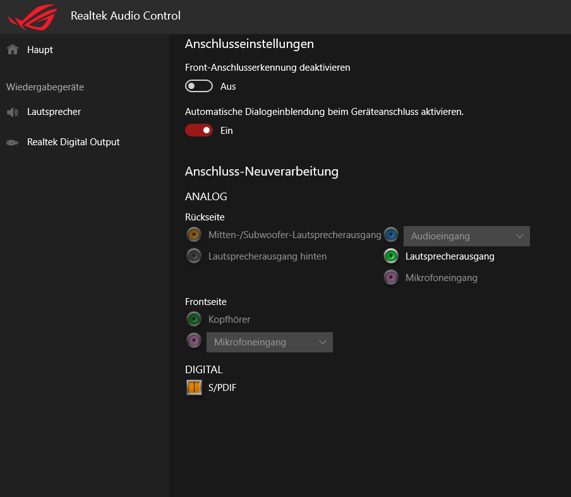The image size is (571, 497).
Task: Click the orange center/subwoofer jack icon
Action: pyautogui.click(x=194, y=235)
